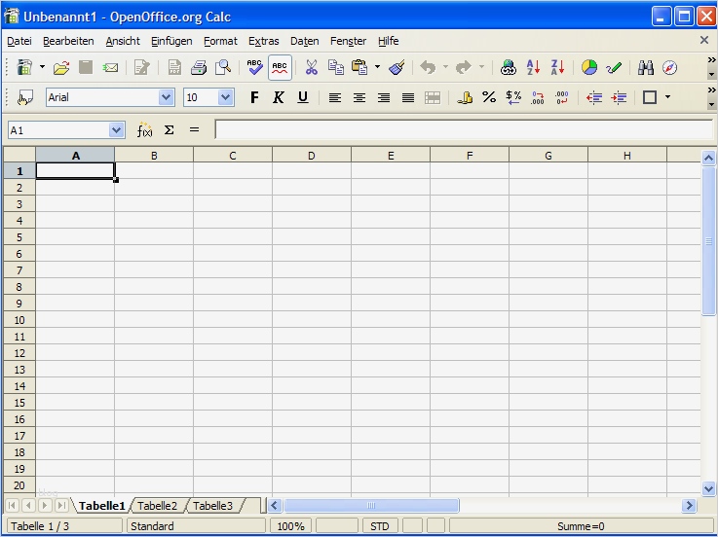Click the Undo arrow icon
The height and width of the screenshot is (537, 718).
point(428,68)
